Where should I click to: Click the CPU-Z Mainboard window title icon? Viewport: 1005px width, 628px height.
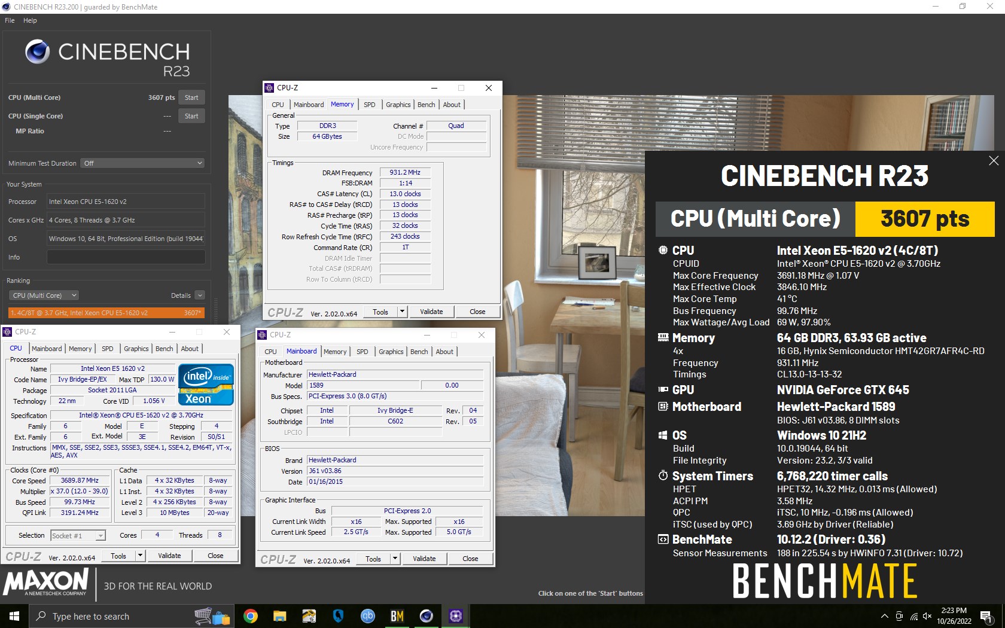[x=262, y=335]
